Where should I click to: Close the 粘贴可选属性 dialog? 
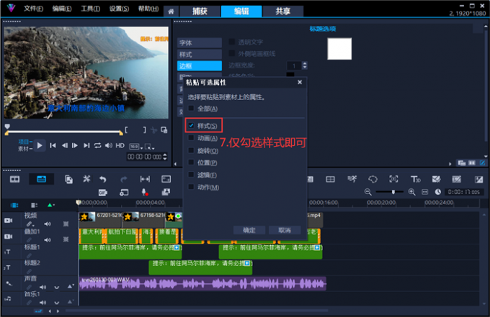300,82
